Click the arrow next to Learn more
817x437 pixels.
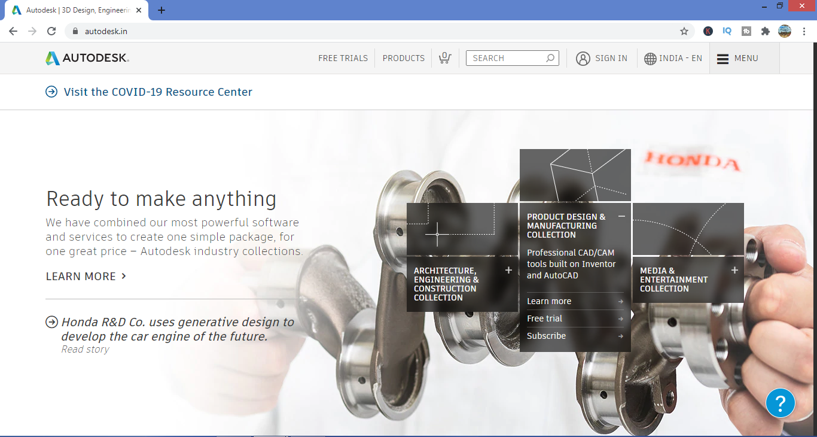tap(620, 302)
